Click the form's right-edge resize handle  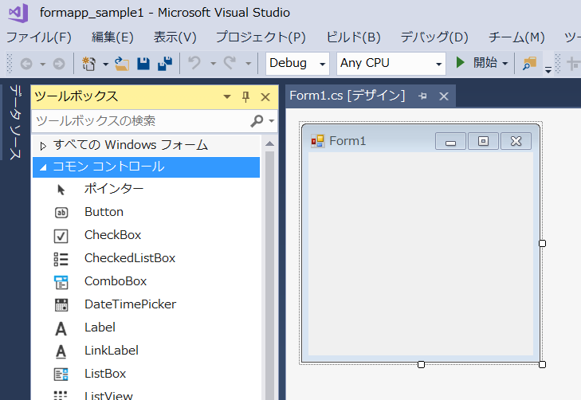point(542,243)
